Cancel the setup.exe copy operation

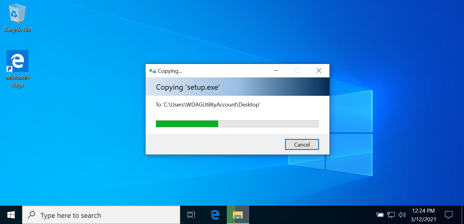(302, 144)
